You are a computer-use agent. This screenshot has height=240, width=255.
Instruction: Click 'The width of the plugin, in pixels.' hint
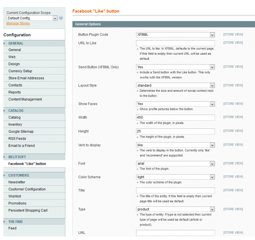[162, 123]
